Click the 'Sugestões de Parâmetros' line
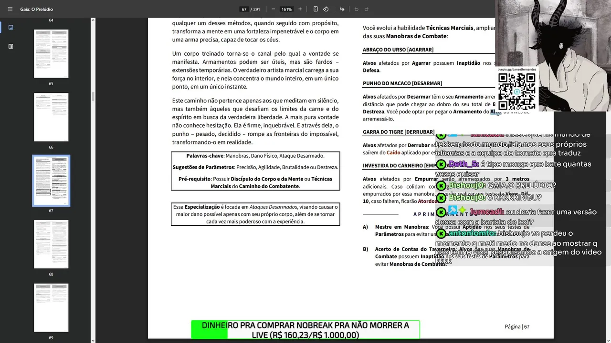Screen dimensions: 611x343 (255, 167)
